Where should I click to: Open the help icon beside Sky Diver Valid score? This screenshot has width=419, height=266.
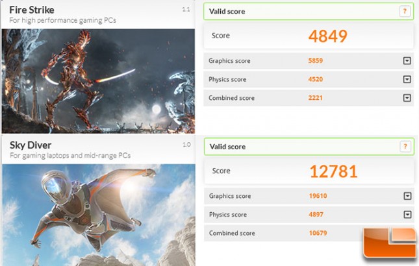point(405,146)
